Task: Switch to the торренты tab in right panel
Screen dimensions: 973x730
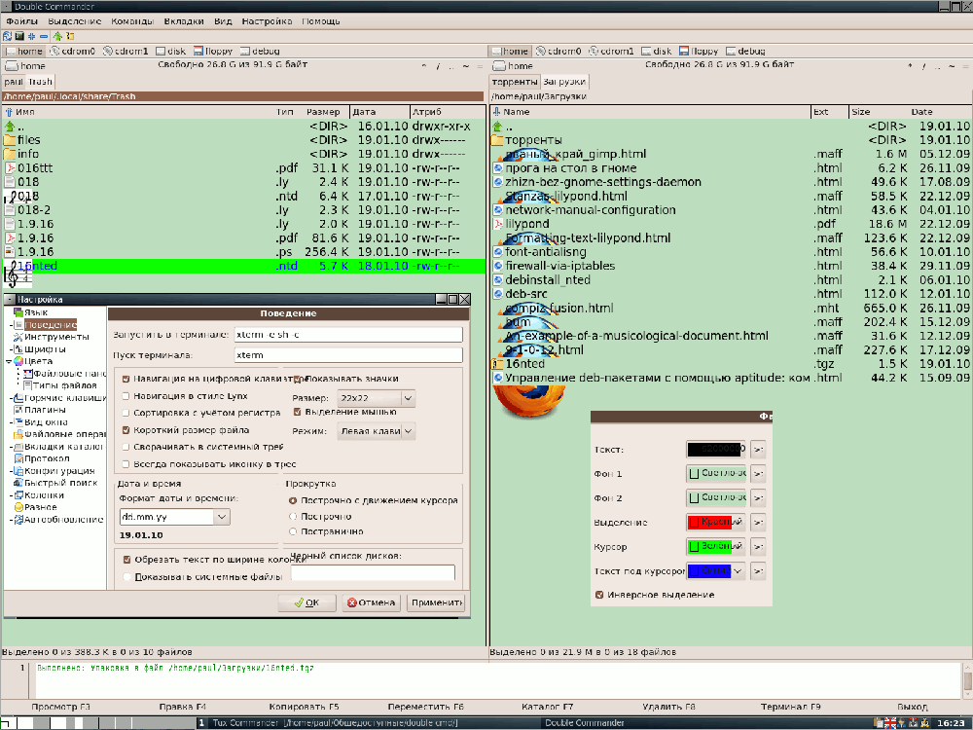Action: 515,82
